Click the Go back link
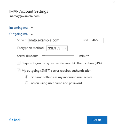 coord(15,120)
